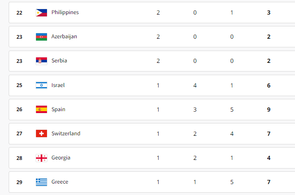This screenshot has width=295, height=195.
Task: Click the Philippines flag icon
Action: [x=41, y=13]
